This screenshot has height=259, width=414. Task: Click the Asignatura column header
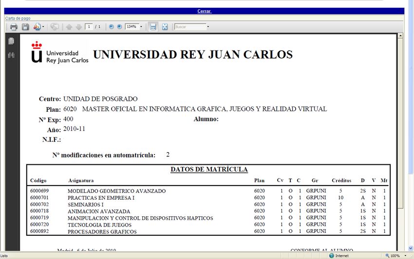(81, 180)
